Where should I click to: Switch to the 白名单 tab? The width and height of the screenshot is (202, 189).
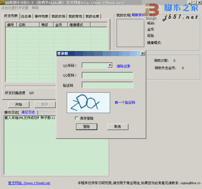[x=26, y=16]
